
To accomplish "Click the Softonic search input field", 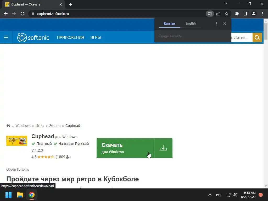I will point(242,37).
